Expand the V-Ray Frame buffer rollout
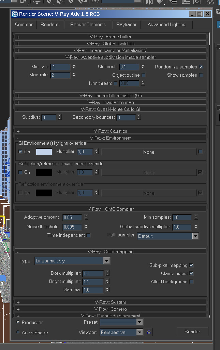The height and width of the screenshot is (350, 220). coord(111,37)
